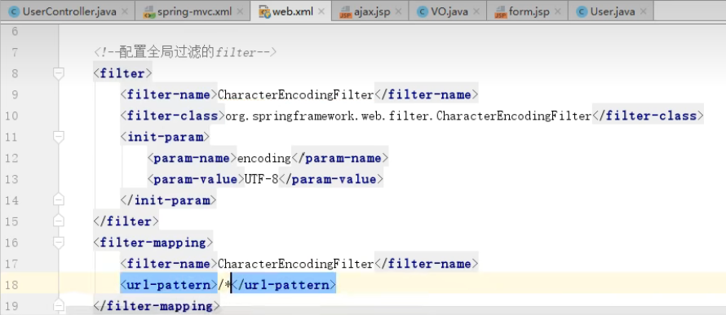Click the spring-mvc.xml file icon
726x315 pixels.
[x=149, y=12]
